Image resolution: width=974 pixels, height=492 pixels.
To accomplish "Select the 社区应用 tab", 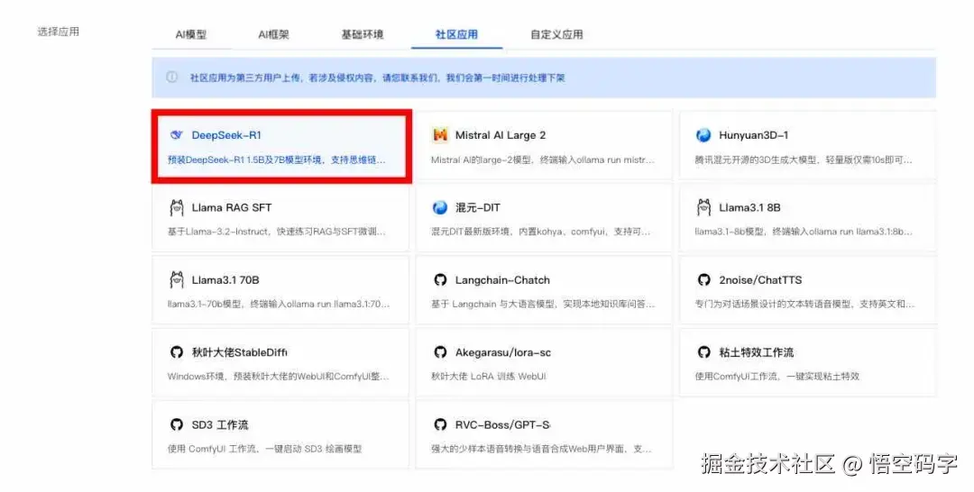I will click(x=456, y=34).
